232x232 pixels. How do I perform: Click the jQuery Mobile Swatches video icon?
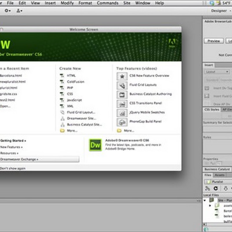[122, 113]
